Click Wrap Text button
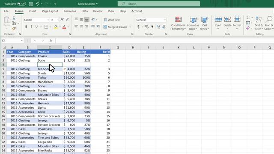Viewport: 274px width, 154px height. (x=112, y=20)
